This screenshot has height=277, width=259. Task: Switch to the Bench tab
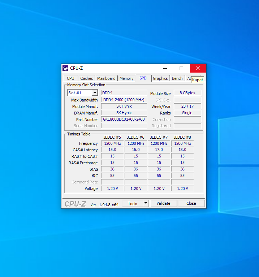(177, 78)
